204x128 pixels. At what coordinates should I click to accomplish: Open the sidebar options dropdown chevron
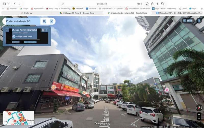[8, 4]
